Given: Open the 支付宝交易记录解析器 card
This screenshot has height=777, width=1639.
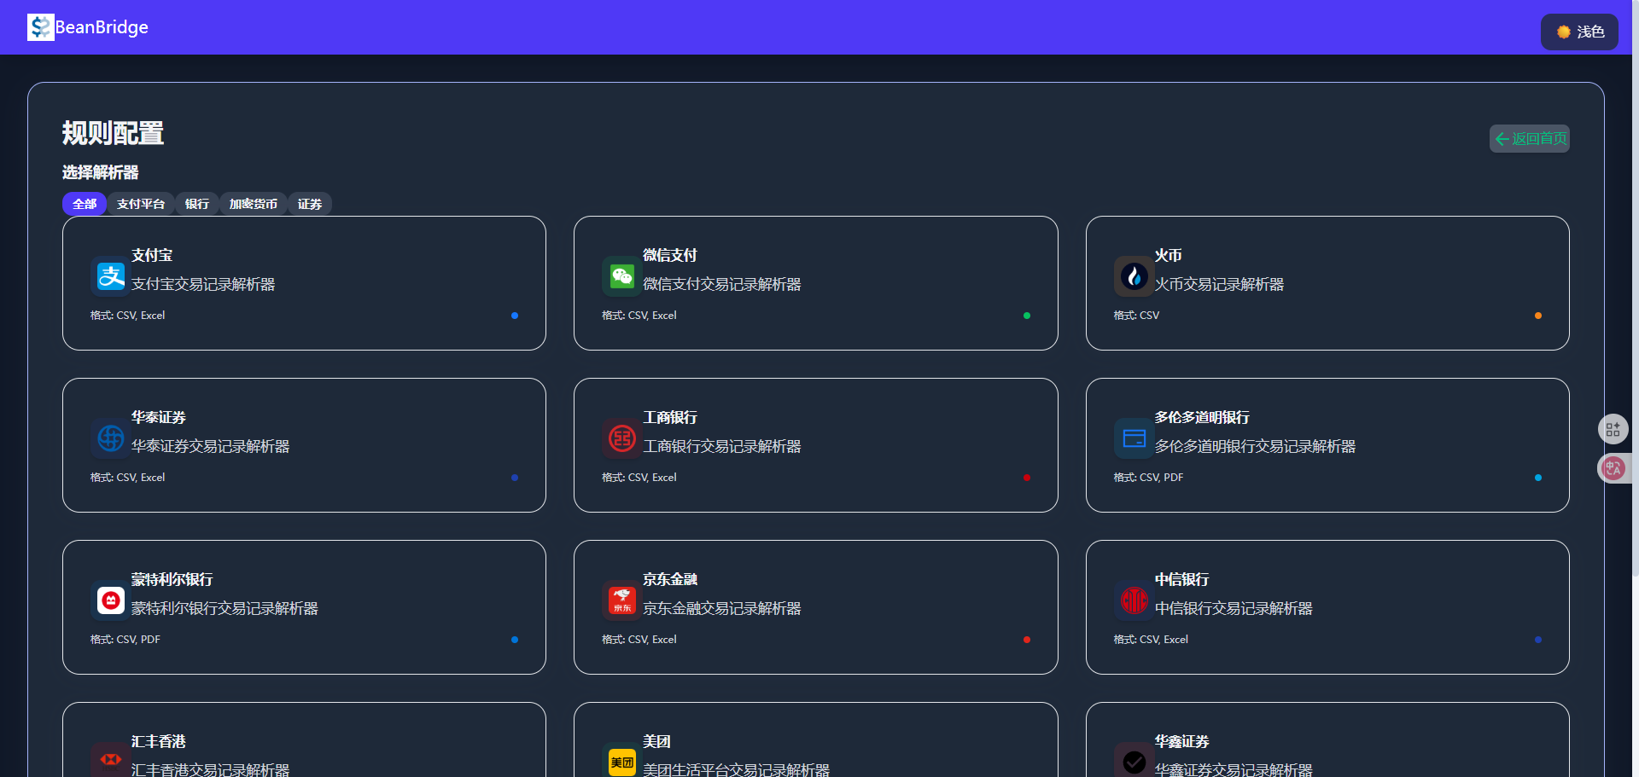Looking at the screenshot, I should click(304, 283).
